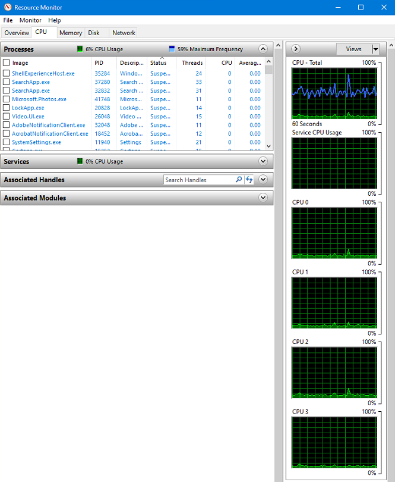Select the LockApp.exe process name
Viewport: 395px width, 482px height.
(29, 108)
